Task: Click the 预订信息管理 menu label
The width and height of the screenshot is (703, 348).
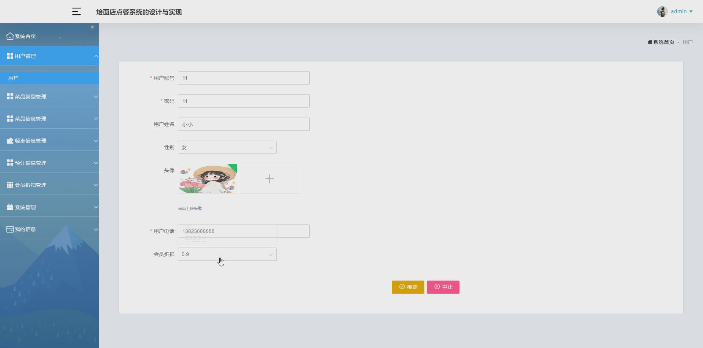Action: click(30, 163)
